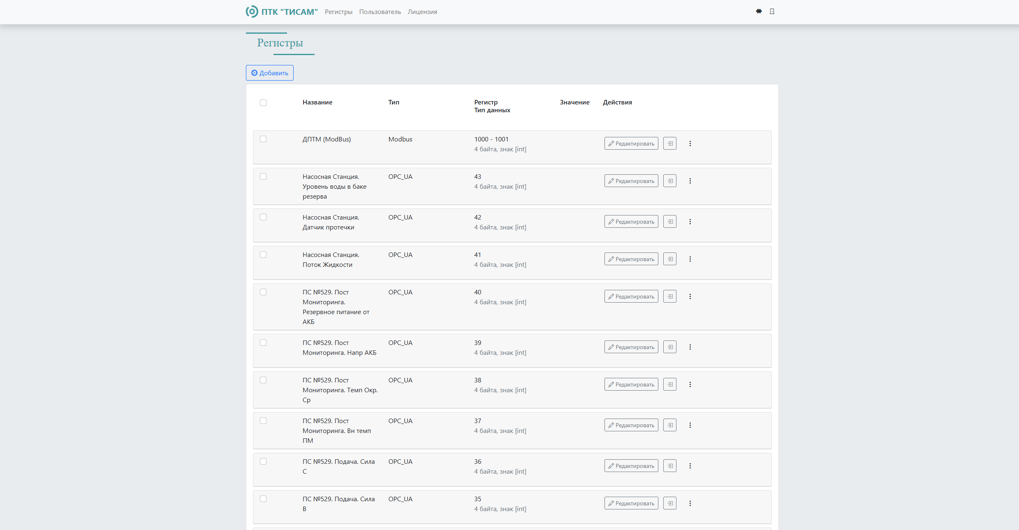Click Редактировать for ДПТМ (ModBus)
The height and width of the screenshot is (530, 1019).
(631, 143)
